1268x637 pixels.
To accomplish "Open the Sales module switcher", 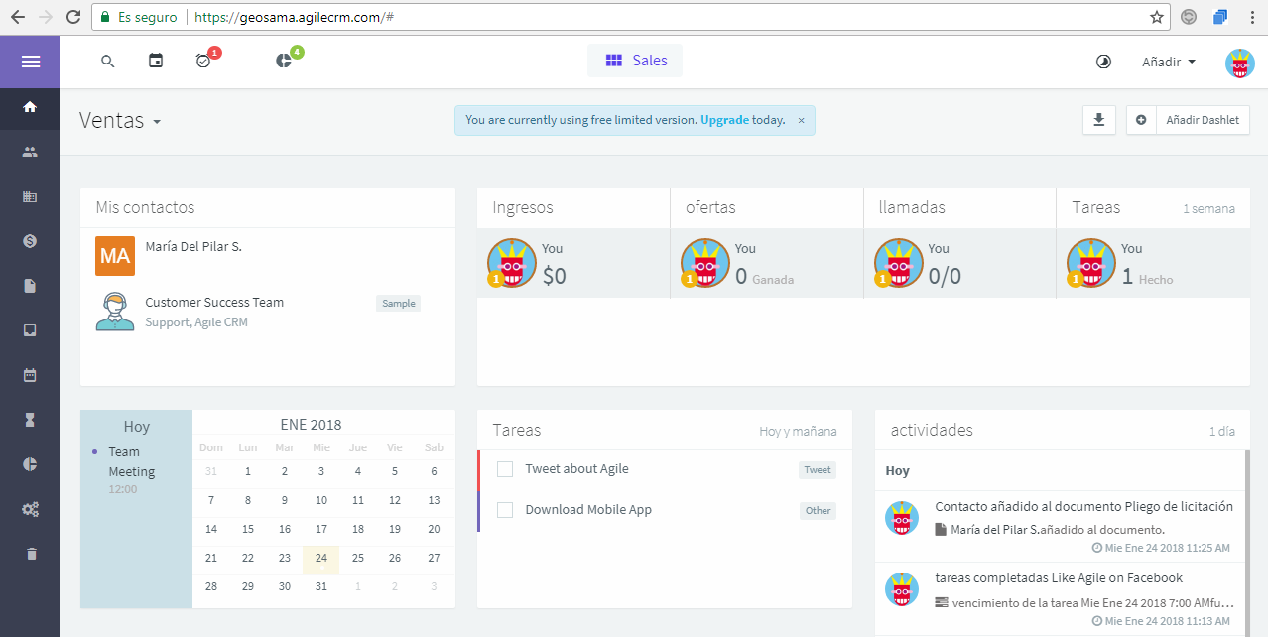I will (635, 61).
